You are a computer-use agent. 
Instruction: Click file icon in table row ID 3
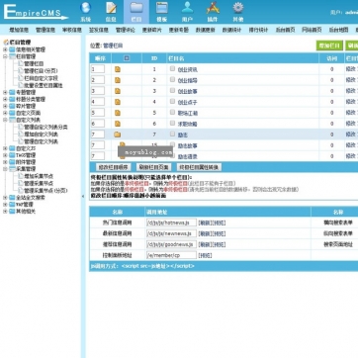[118, 91]
